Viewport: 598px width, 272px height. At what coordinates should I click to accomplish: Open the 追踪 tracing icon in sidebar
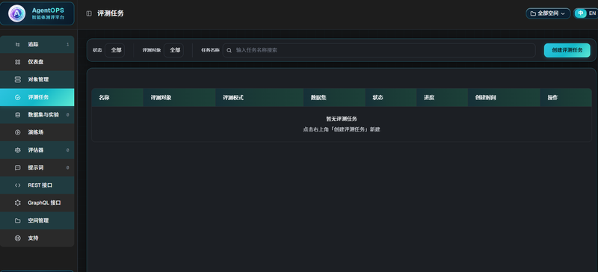click(17, 45)
